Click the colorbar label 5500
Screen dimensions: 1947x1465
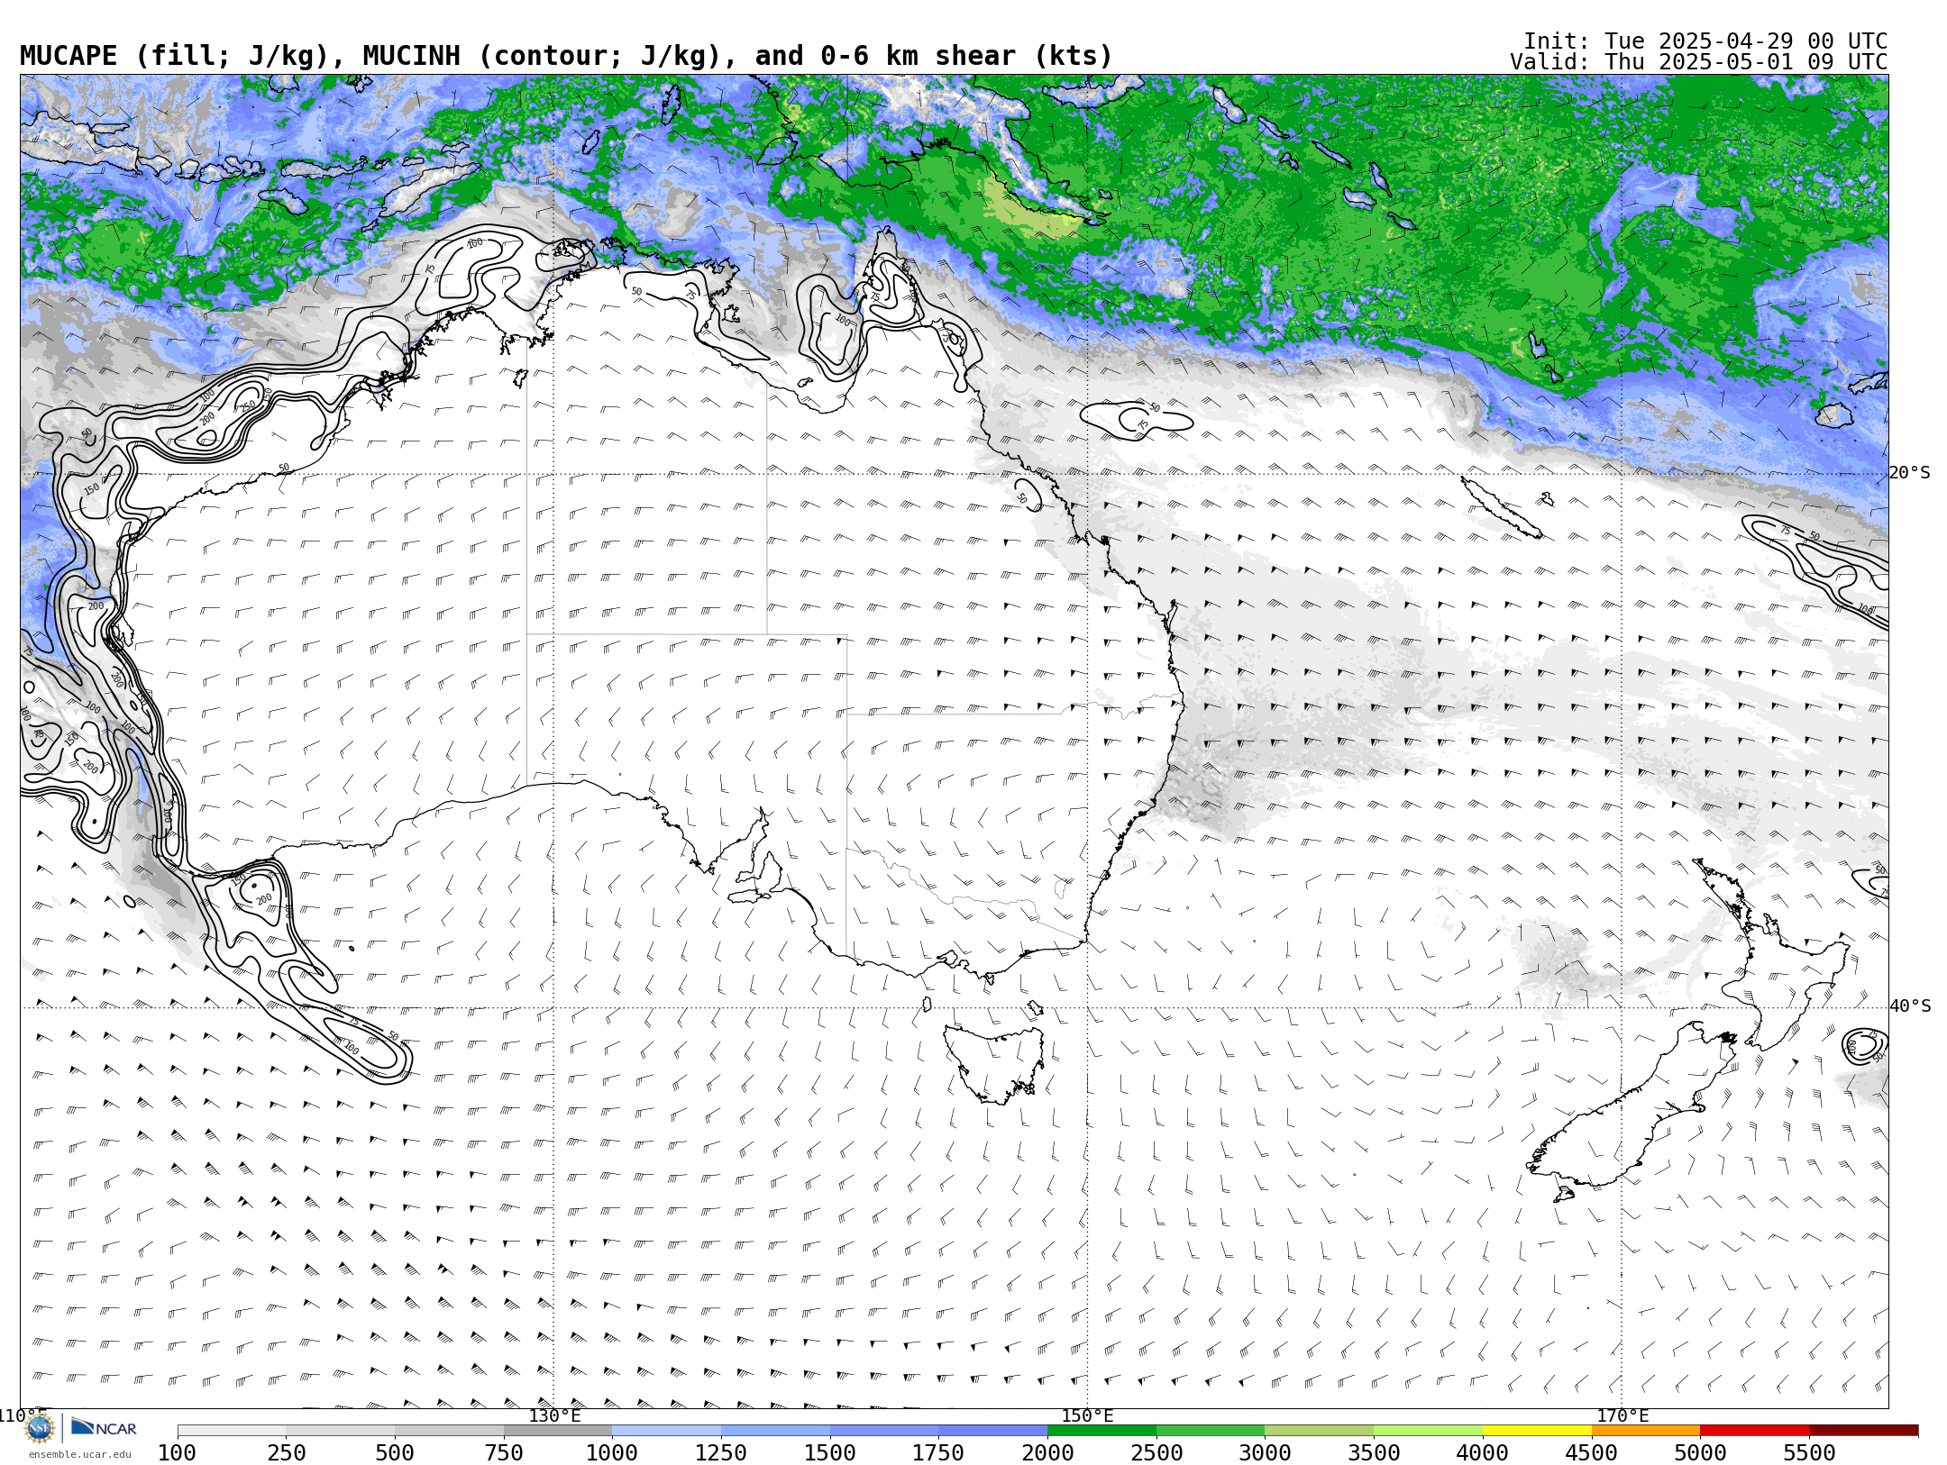point(1809,1452)
